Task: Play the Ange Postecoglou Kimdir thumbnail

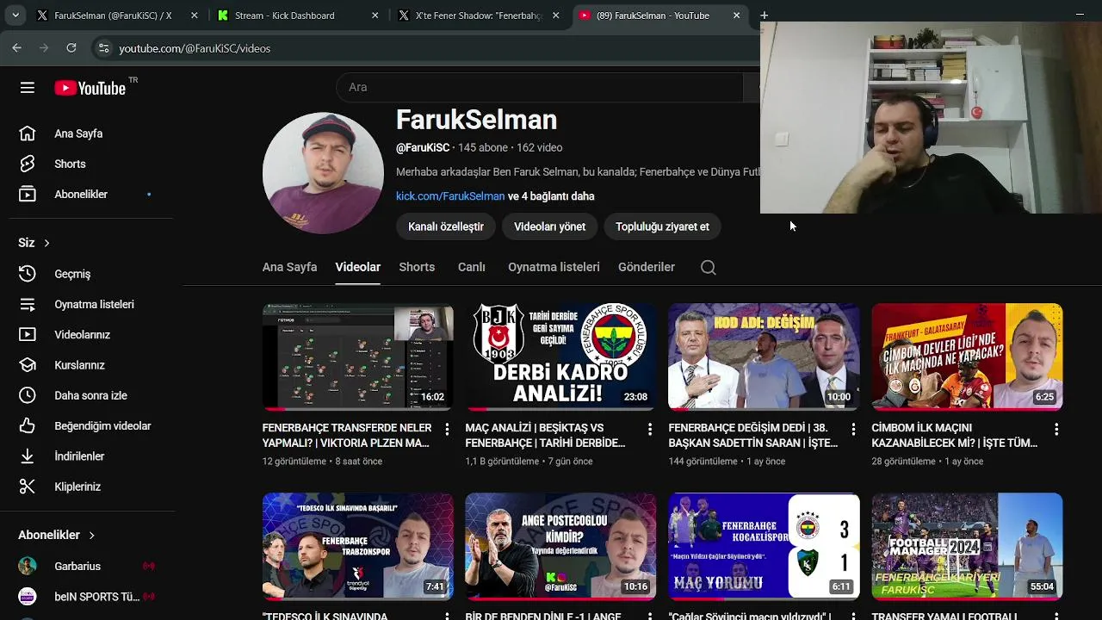Action: [x=560, y=546]
